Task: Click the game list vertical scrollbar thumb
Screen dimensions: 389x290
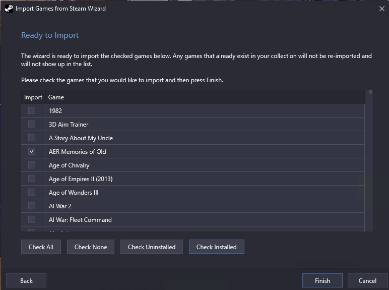Action: [370, 92]
